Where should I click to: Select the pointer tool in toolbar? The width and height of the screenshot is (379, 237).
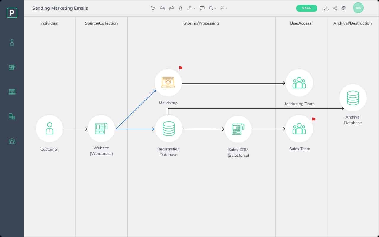[x=153, y=8]
